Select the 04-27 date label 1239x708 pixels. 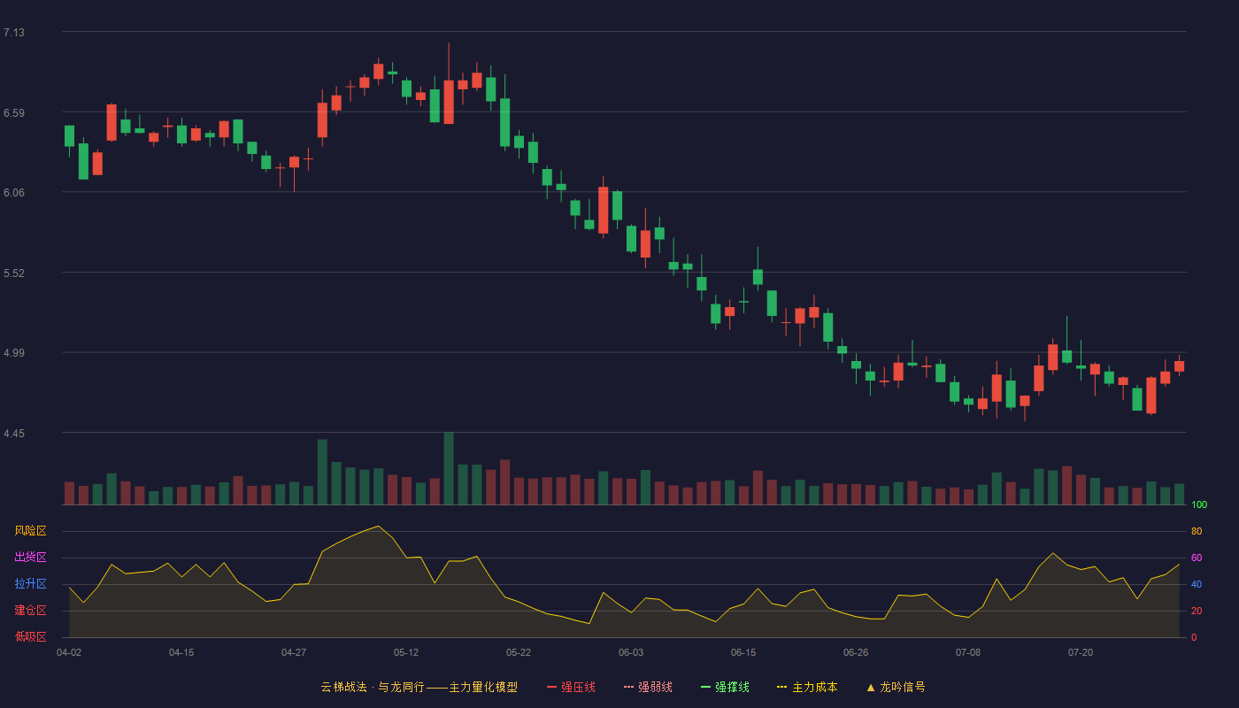pyautogui.click(x=294, y=652)
